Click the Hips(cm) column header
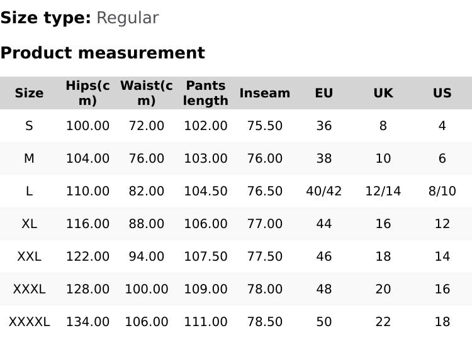The height and width of the screenshot is (338, 472). (87, 93)
